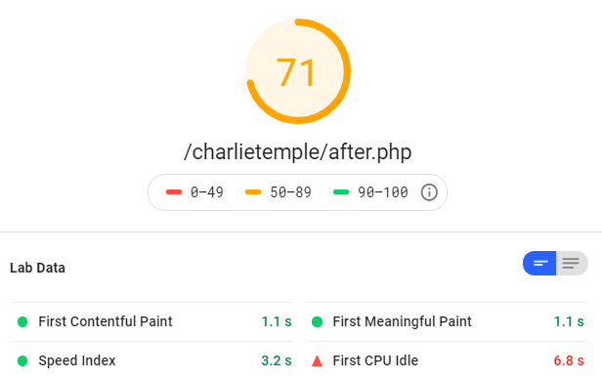Screen dimensions: 602x379
Task: Click green dot beside First Contentful Paint
Action: 22,321
